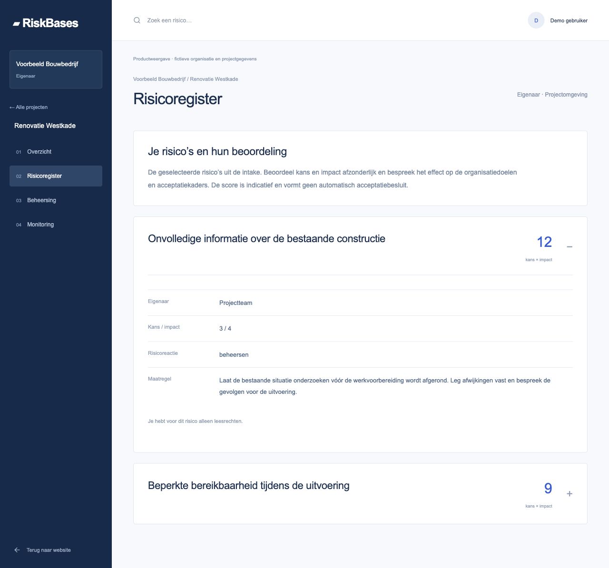Click the Onvolledige informatie over de bestaande constructie title

(x=266, y=239)
